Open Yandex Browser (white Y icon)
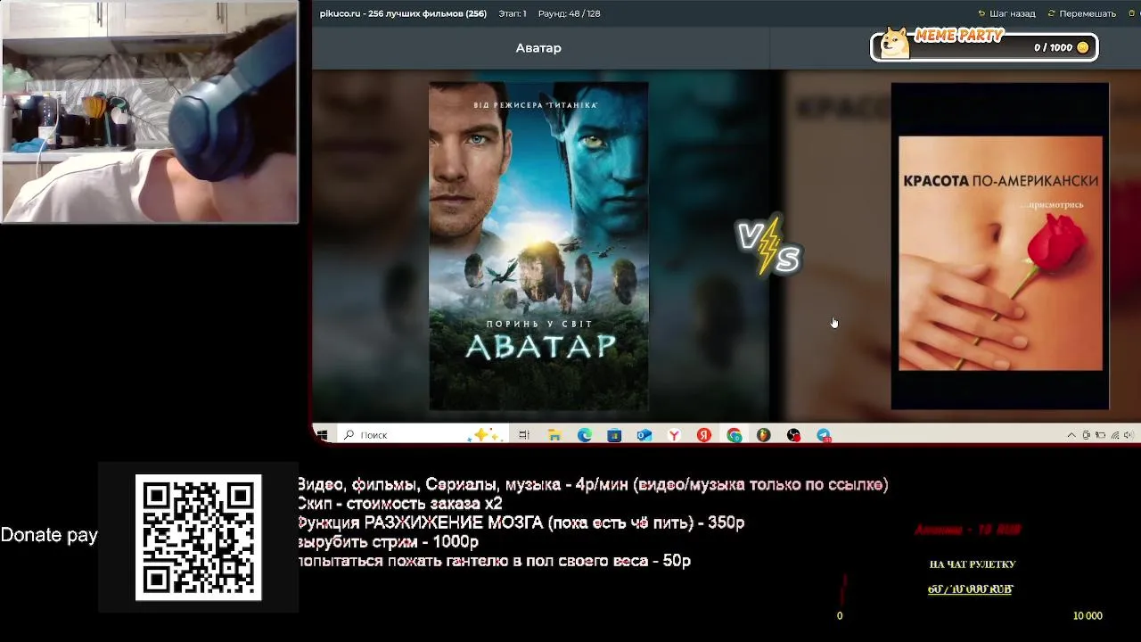Screen dimensions: 1141x642 [675, 435]
